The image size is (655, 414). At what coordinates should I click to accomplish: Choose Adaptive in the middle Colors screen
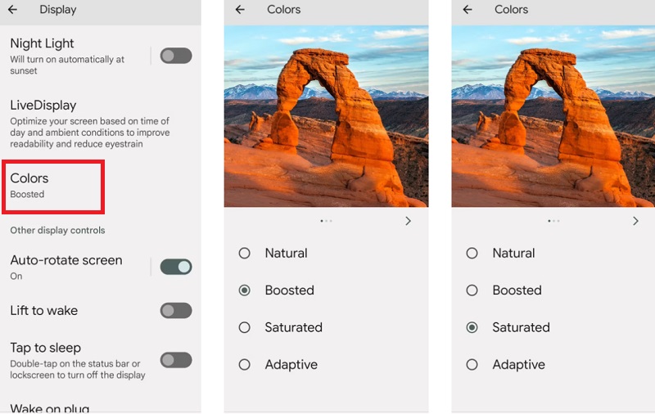click(x=326, y=364)
